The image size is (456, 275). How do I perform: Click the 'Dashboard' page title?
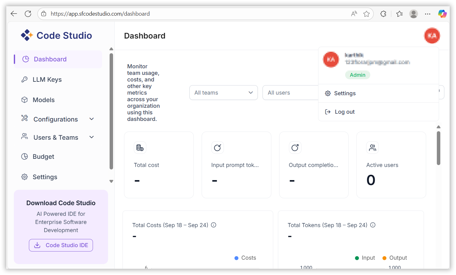pyautogui.click(x=145, y=36)
